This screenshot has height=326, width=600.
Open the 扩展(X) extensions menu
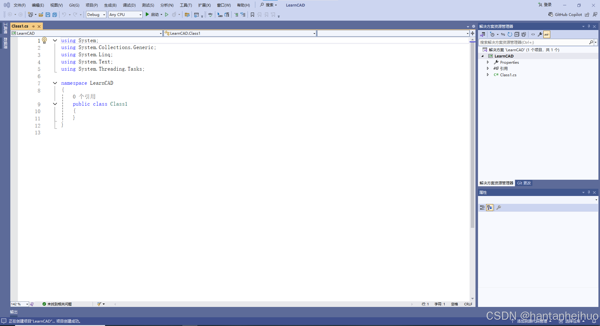(x=204, y=5)
